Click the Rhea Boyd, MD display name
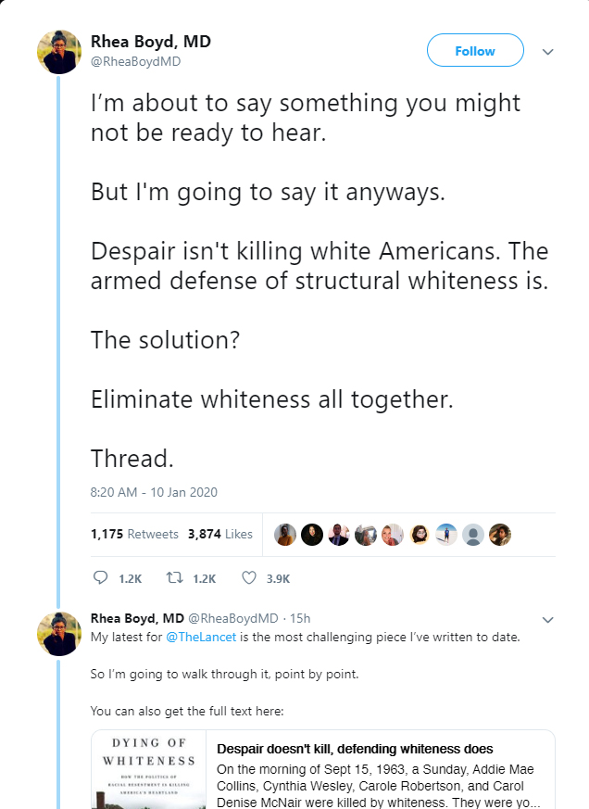 tap(150, 41)
